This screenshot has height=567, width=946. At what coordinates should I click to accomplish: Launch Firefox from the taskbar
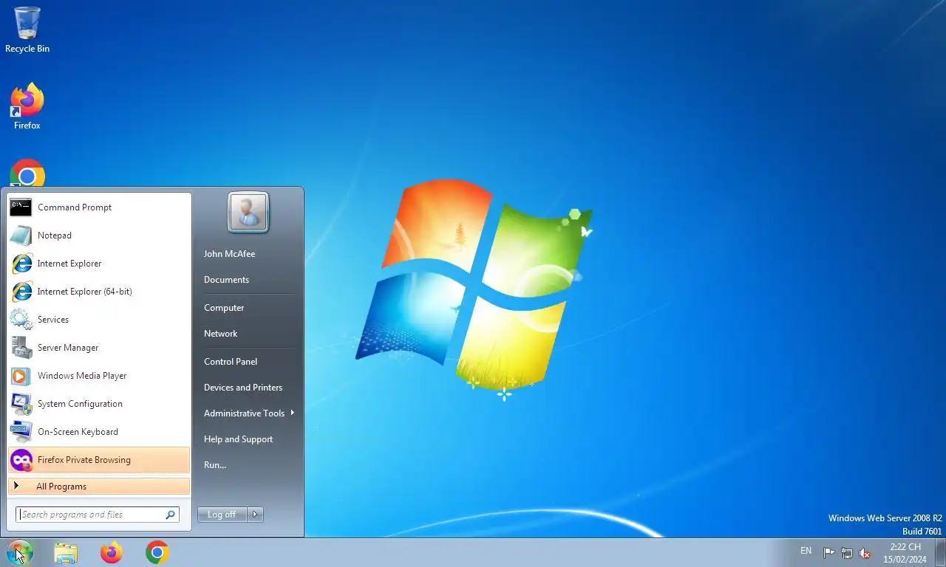tap(112, 552)
